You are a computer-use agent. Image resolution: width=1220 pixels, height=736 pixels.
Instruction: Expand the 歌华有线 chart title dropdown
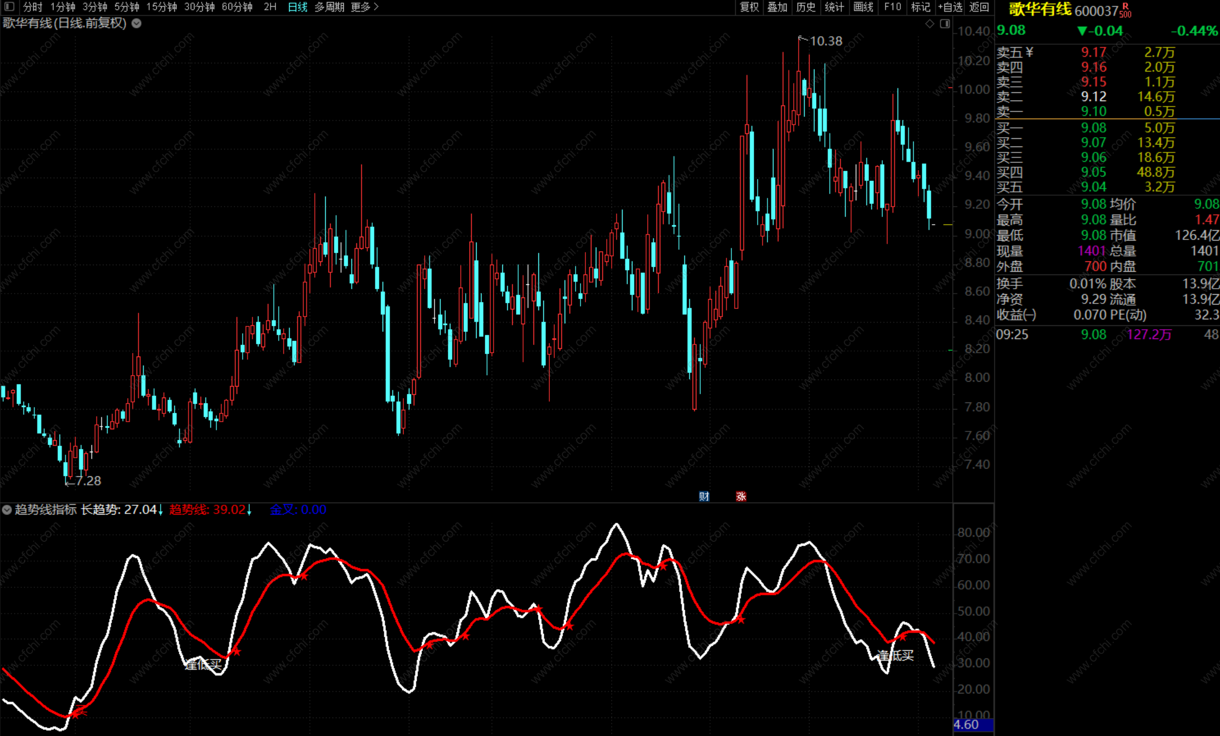(x=137, y=23)
